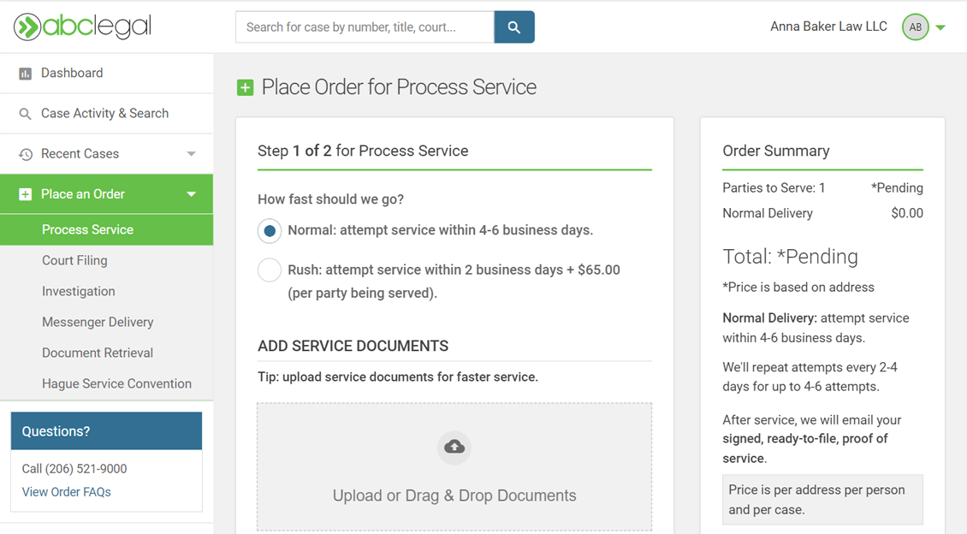Image resolution: width=967 pixels, height=534 pixels.
Task: Open Court Filing in the sidebar
Action: point(74,260)
